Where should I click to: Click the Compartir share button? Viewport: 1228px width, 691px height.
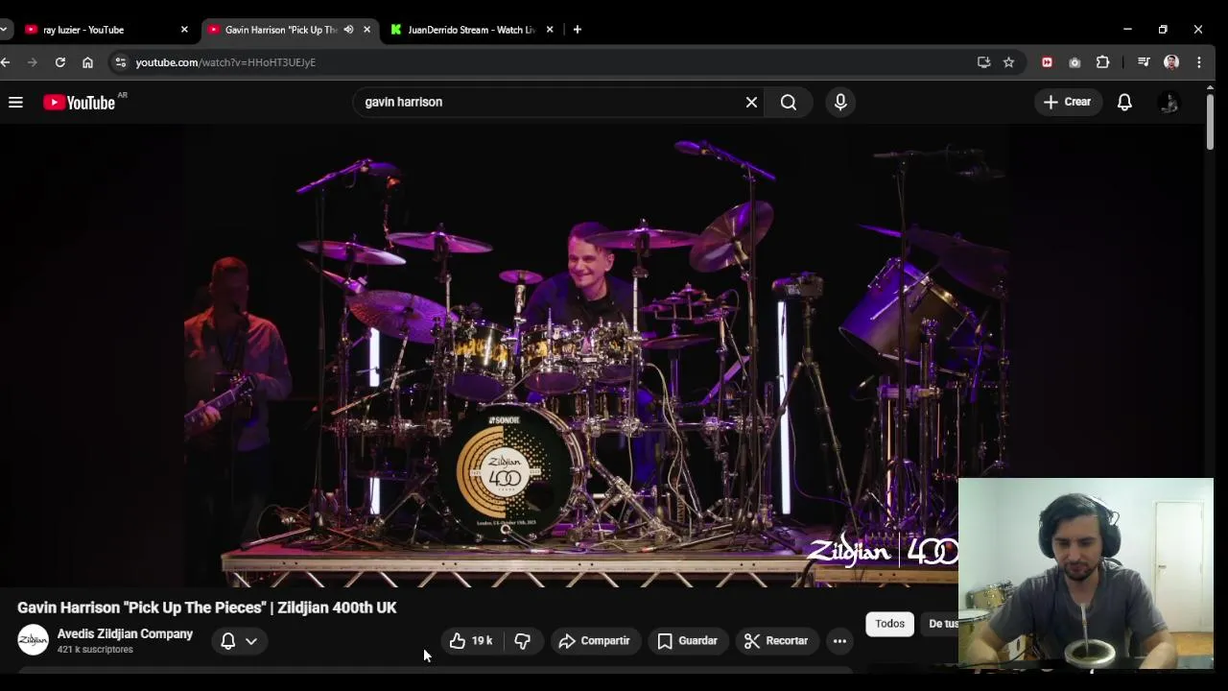(595, 641)
